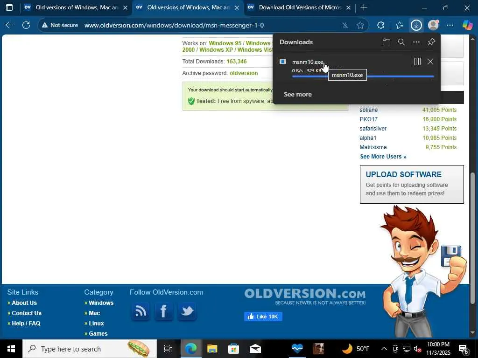The image size is (478, 358).
Task: Open File Explorer from the taskbar
Action: click(x=212, y=349)
